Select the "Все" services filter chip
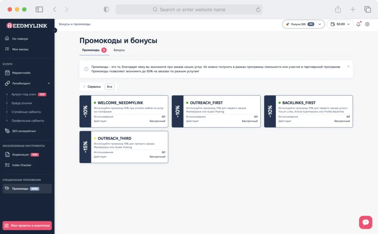 click(109, 87)
